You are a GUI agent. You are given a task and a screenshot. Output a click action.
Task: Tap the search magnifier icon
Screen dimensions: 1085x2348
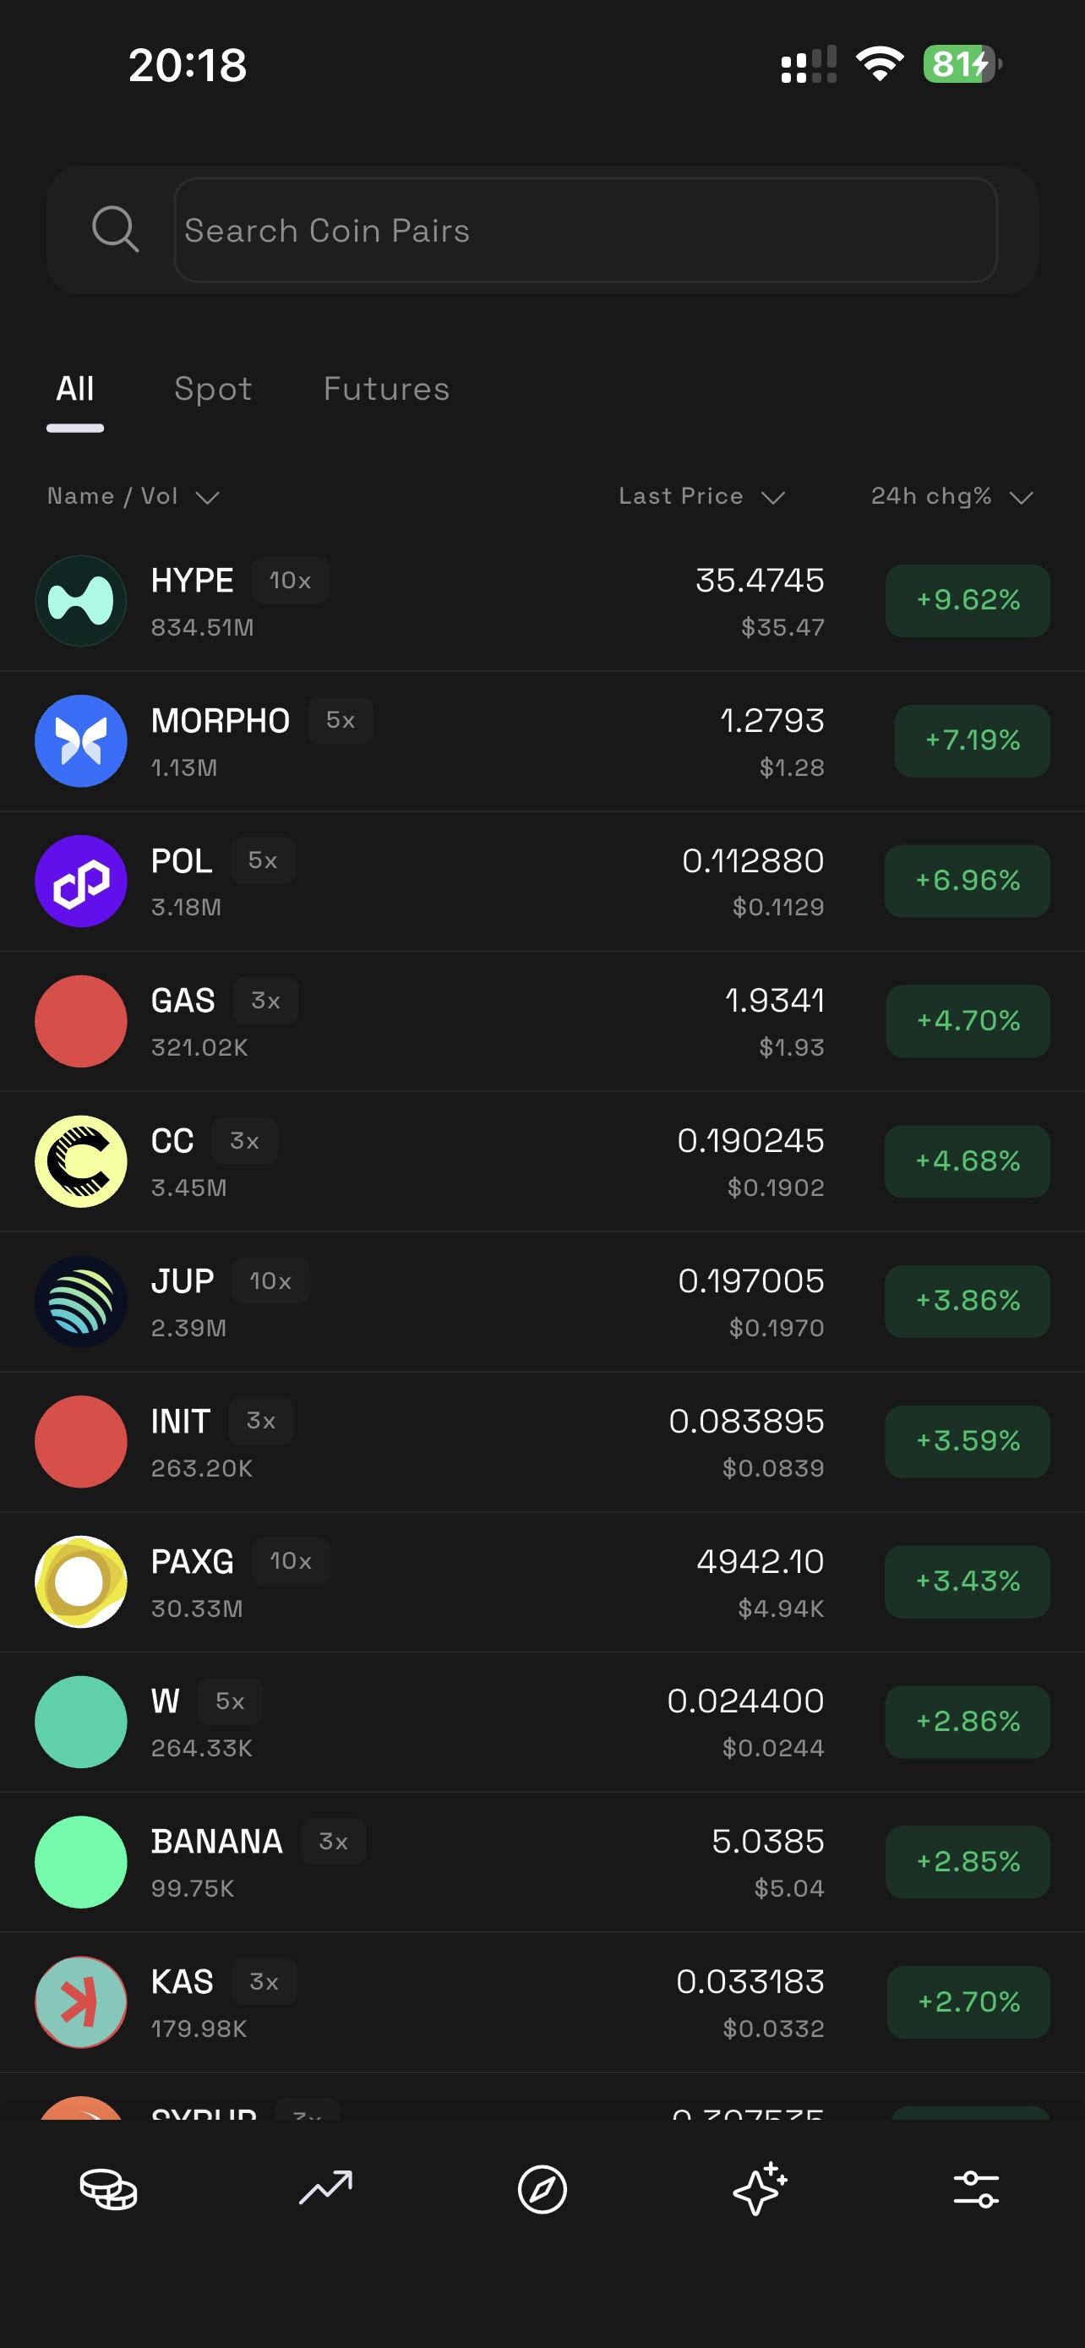pyautogui.click(x=115, y=229)
